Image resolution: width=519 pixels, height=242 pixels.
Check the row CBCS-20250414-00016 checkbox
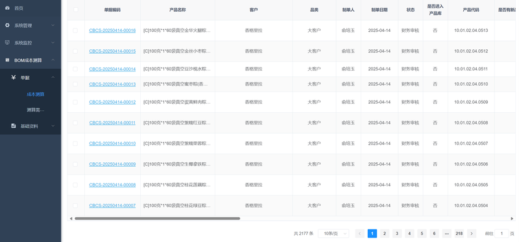click(x=75, y=30)
